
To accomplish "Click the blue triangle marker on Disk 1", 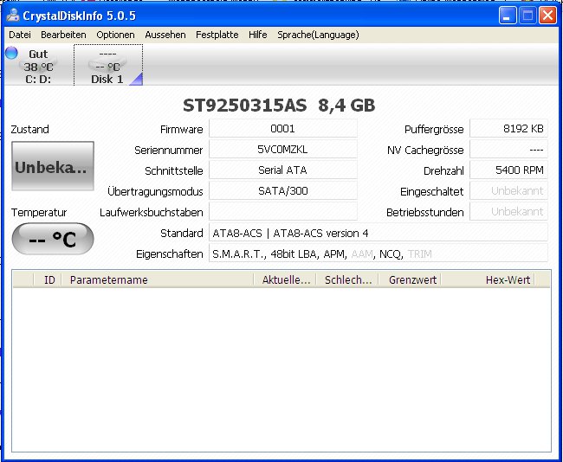I will (x=137, y=80).
